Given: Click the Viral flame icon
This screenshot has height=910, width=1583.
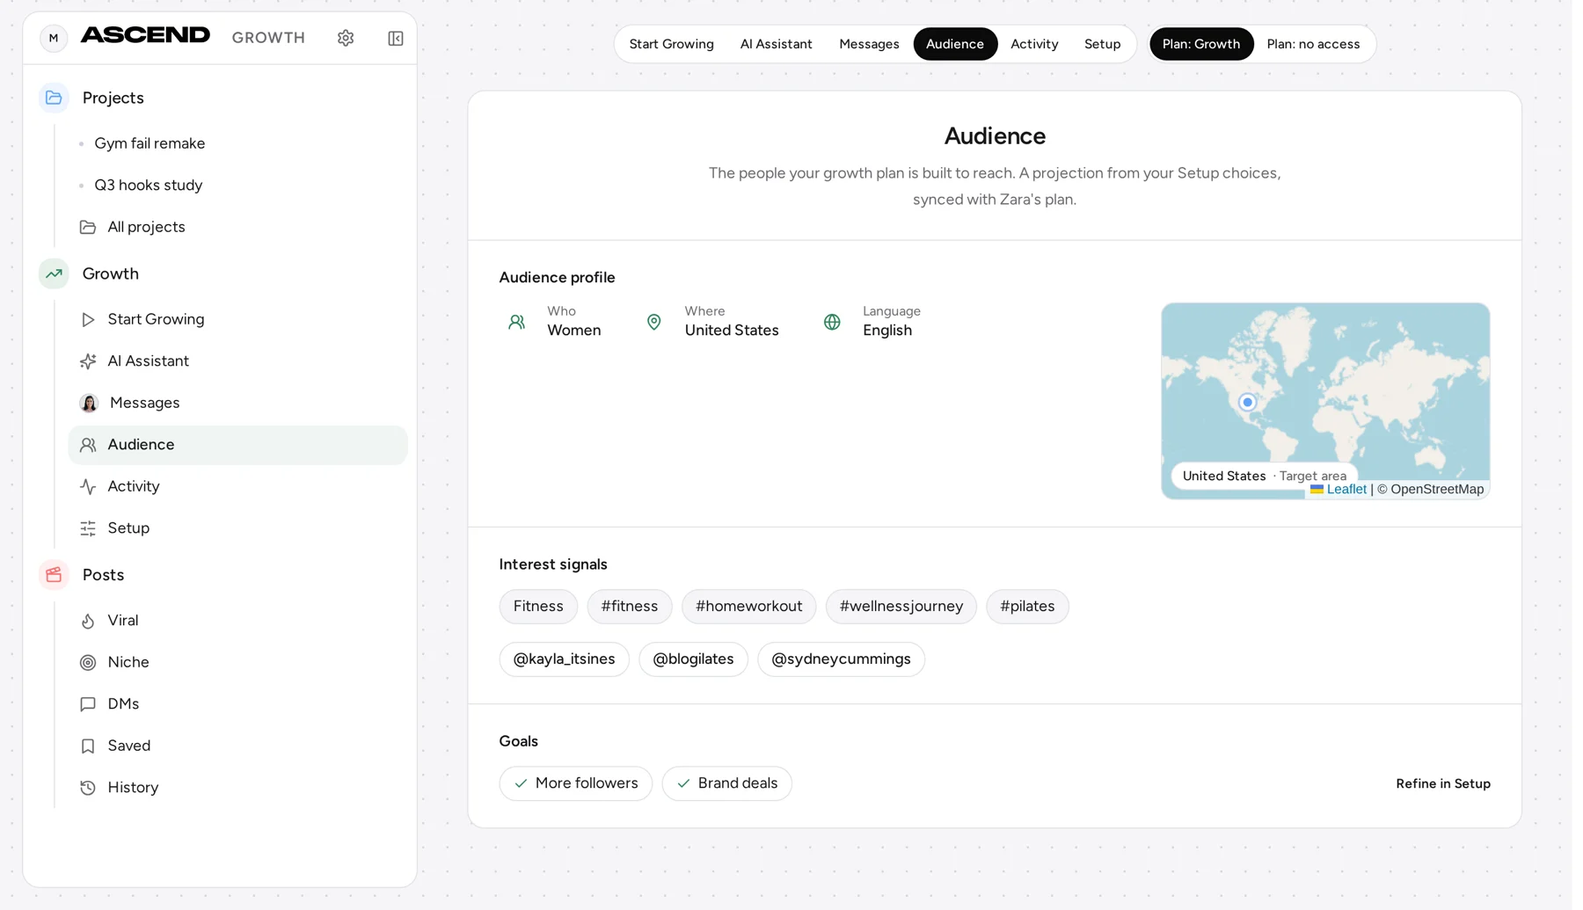Looking at the screenshot, I should point(88,621).
